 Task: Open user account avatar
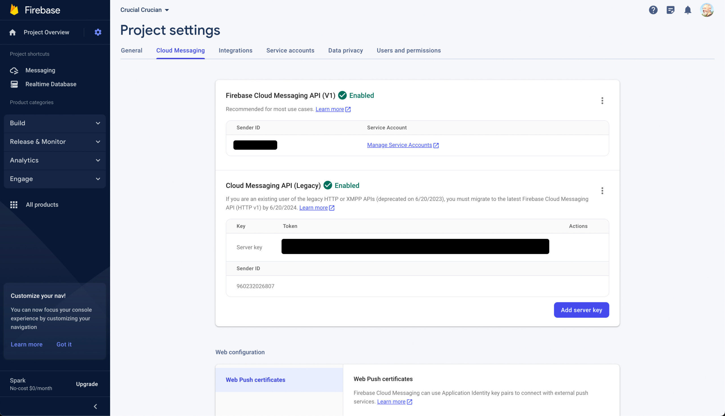click(707, 10)
